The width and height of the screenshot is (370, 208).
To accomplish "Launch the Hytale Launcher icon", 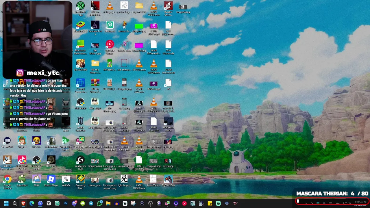I will pyautogui.click(x=80, y=124).
